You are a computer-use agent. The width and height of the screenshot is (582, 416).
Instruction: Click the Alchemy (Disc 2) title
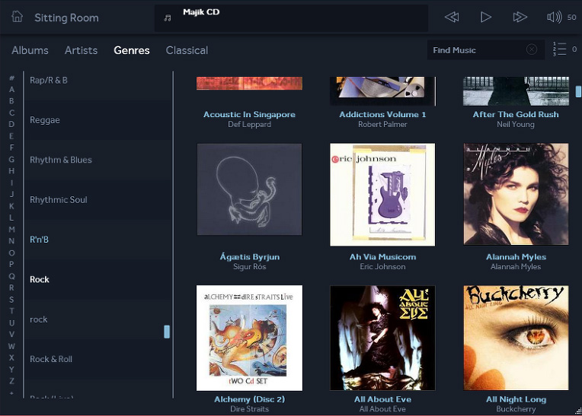249,399
